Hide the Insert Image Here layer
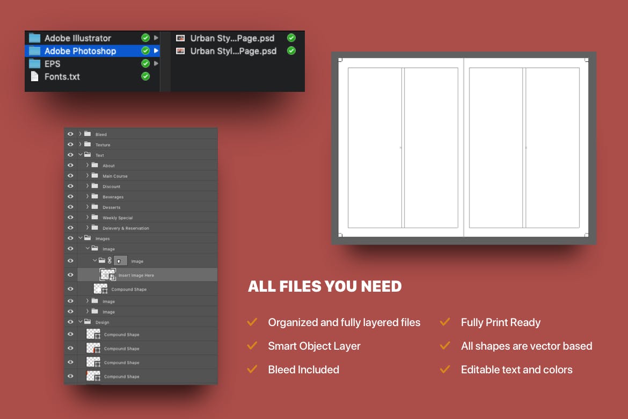 click(70, 275)
